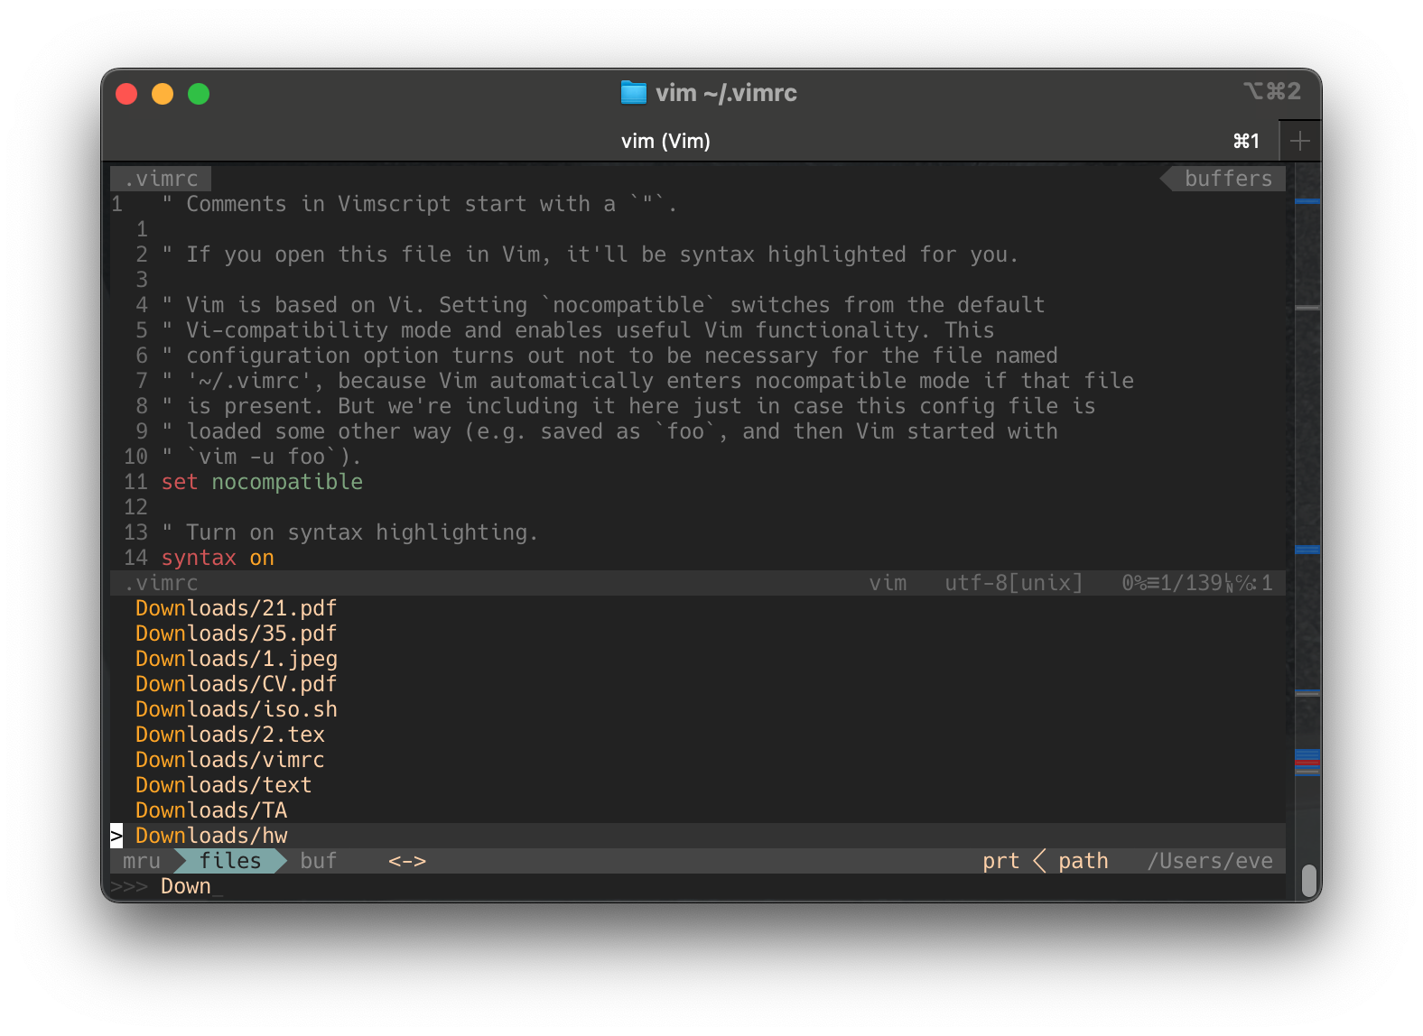Click the terminal scrollbar thumb
Viewport: 1423px width, 1036px height.
1309,880
